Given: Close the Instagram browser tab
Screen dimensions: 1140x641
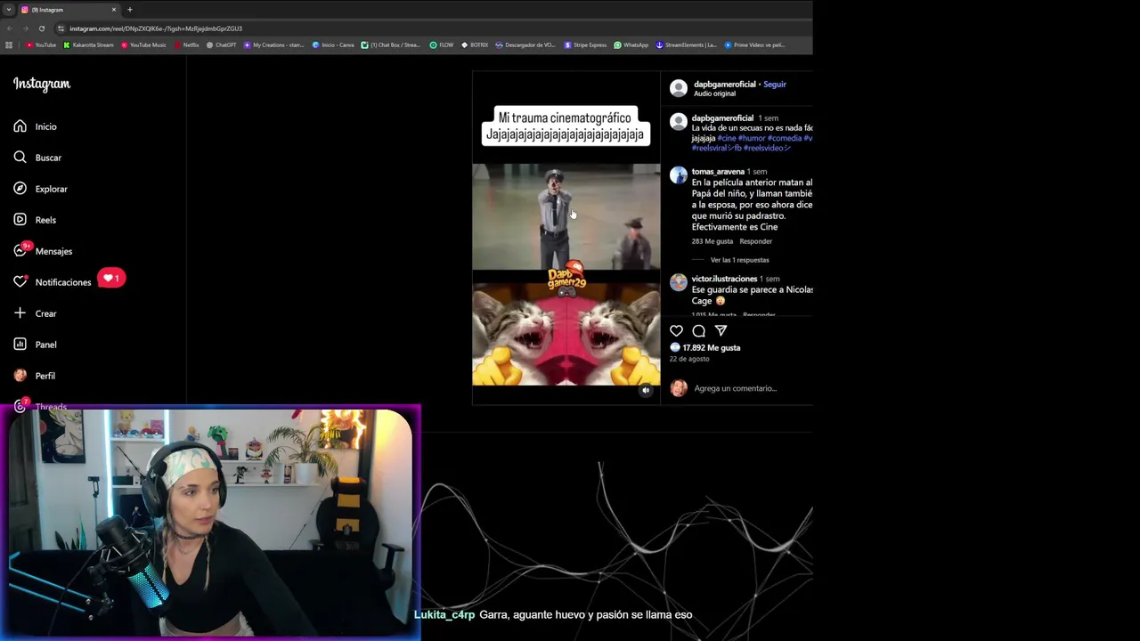Looking at the screenshot, I should [x=114, y=10].
